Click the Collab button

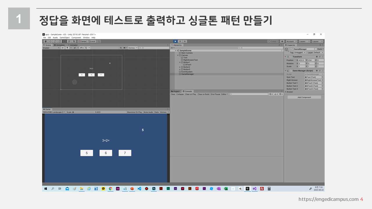point(273,41)
